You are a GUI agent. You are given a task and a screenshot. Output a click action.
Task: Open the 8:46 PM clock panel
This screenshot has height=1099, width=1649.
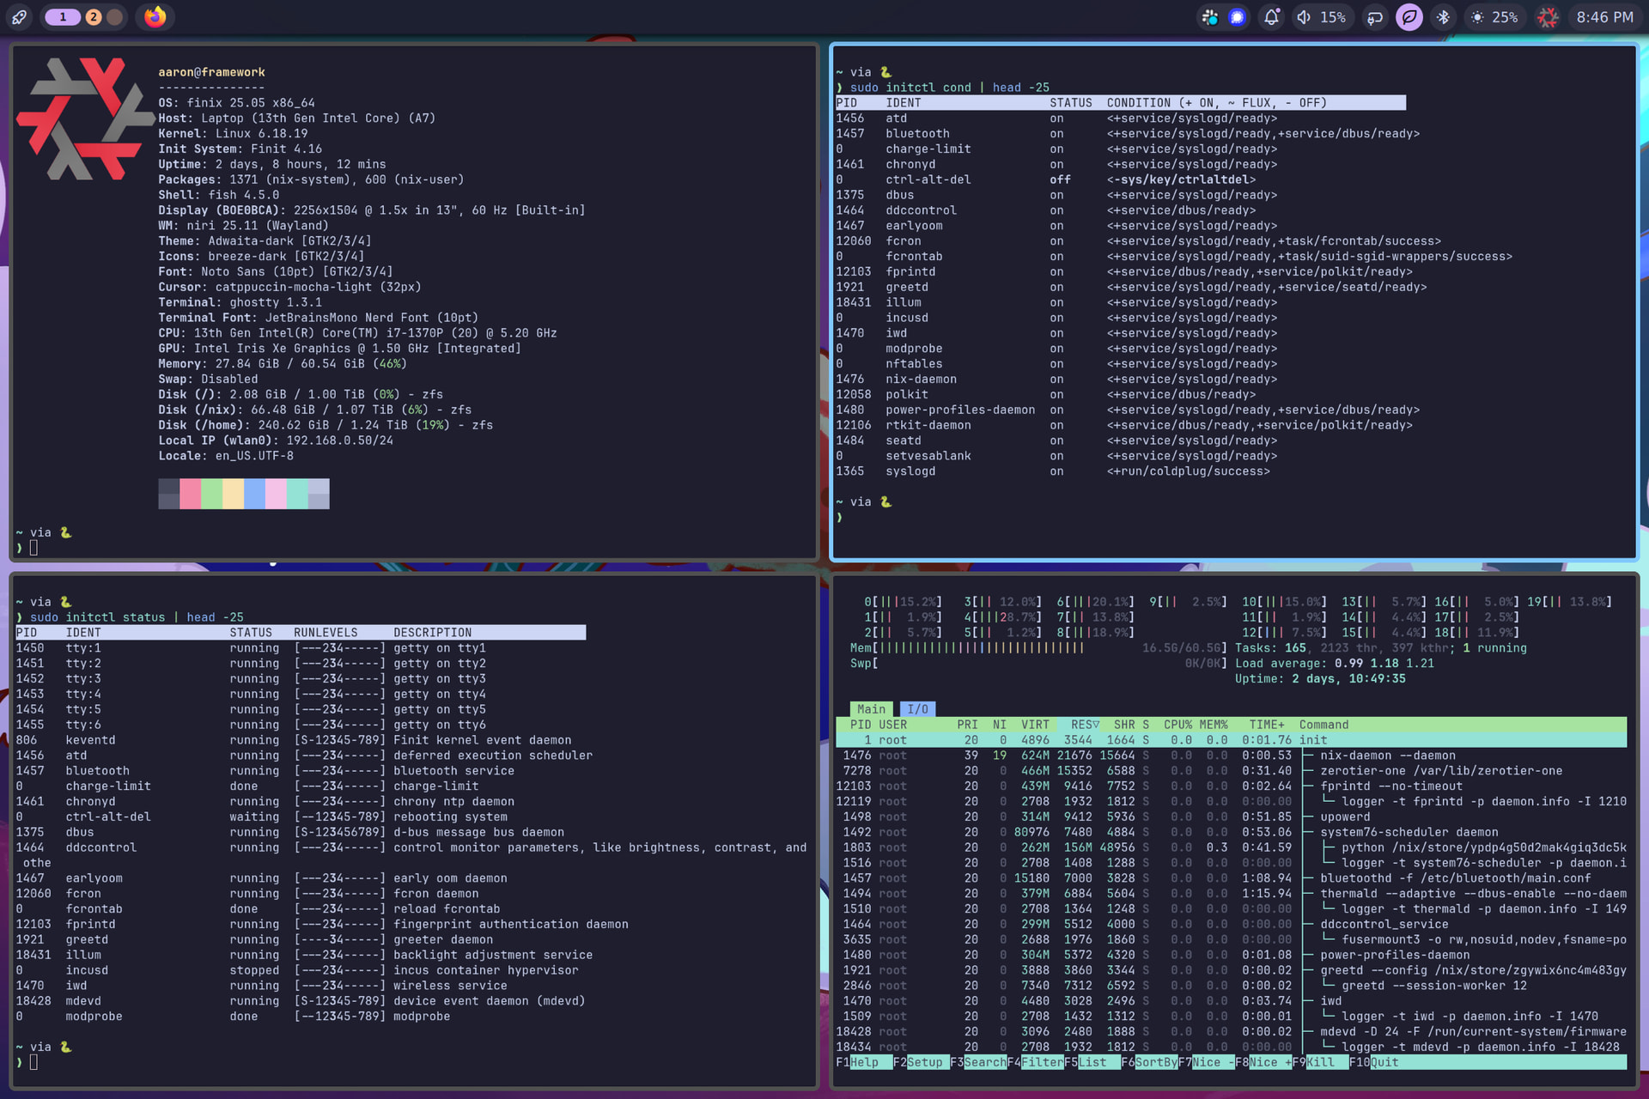1604,17
